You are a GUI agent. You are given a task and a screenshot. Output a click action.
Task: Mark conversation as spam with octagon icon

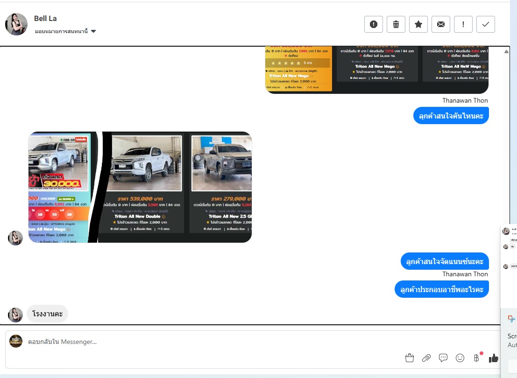pyautogui.click(x=374, y=24)
